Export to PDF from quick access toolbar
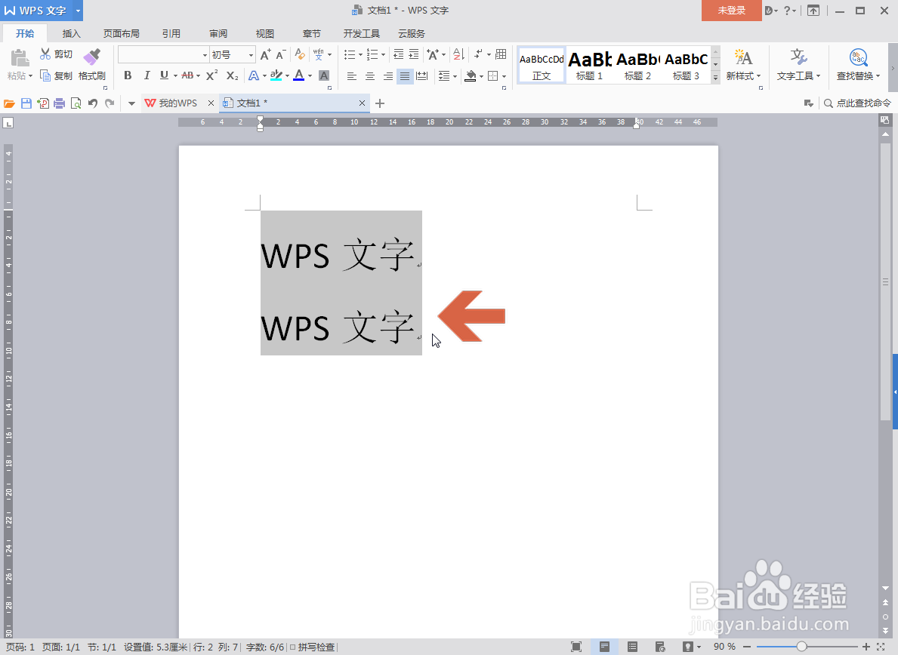The height and width of the screenshot is (655, 898). pyautogui.click(x=43, y=103)
